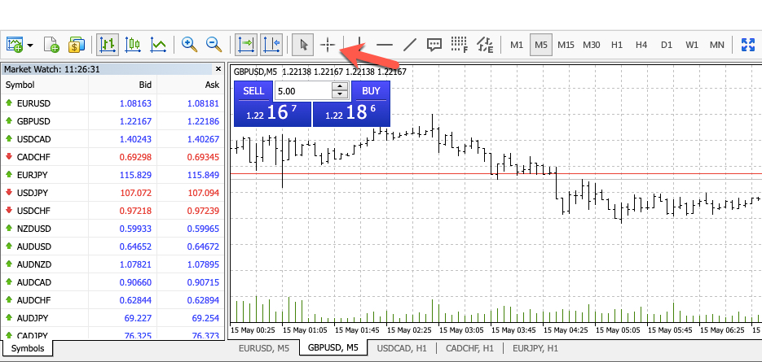Viewport: 762px width, 362px height.
Task: Select the Symbols tab in Market Watch
Action: [x=28, y=348]
